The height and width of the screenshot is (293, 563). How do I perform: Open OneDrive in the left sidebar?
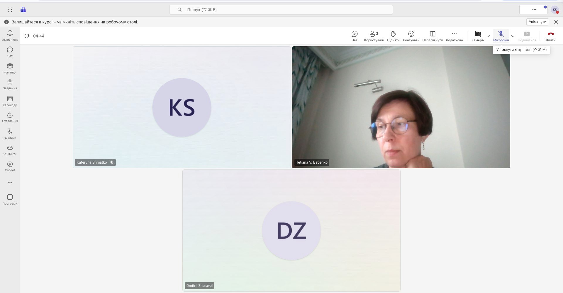10,150
